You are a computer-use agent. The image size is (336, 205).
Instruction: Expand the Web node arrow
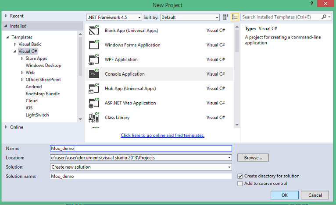pos(22,73)
